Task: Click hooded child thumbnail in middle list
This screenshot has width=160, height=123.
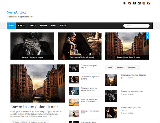Action: pyautogui.click(x=74, y=80)
